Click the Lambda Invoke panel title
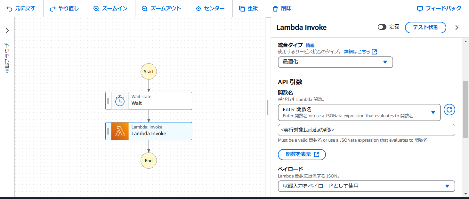The image size is (469, 199). (x=302, y=28)
